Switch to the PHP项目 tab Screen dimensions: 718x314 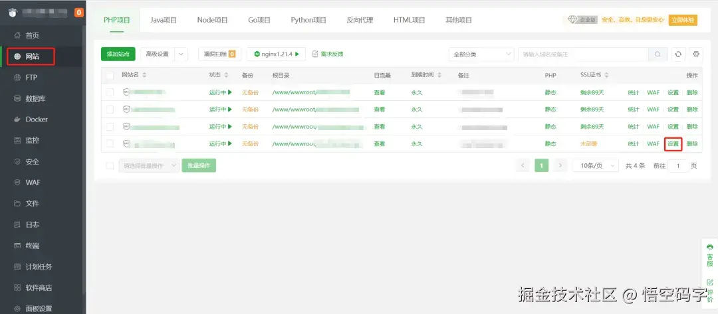click(x=117, y=20)
